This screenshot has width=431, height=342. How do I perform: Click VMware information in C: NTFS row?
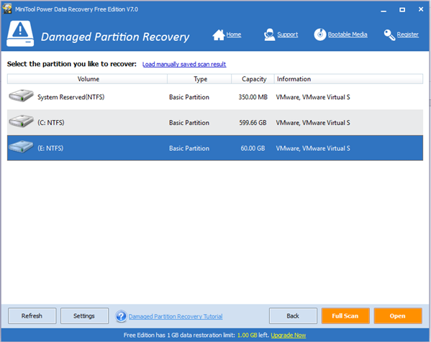pos(313,123)
